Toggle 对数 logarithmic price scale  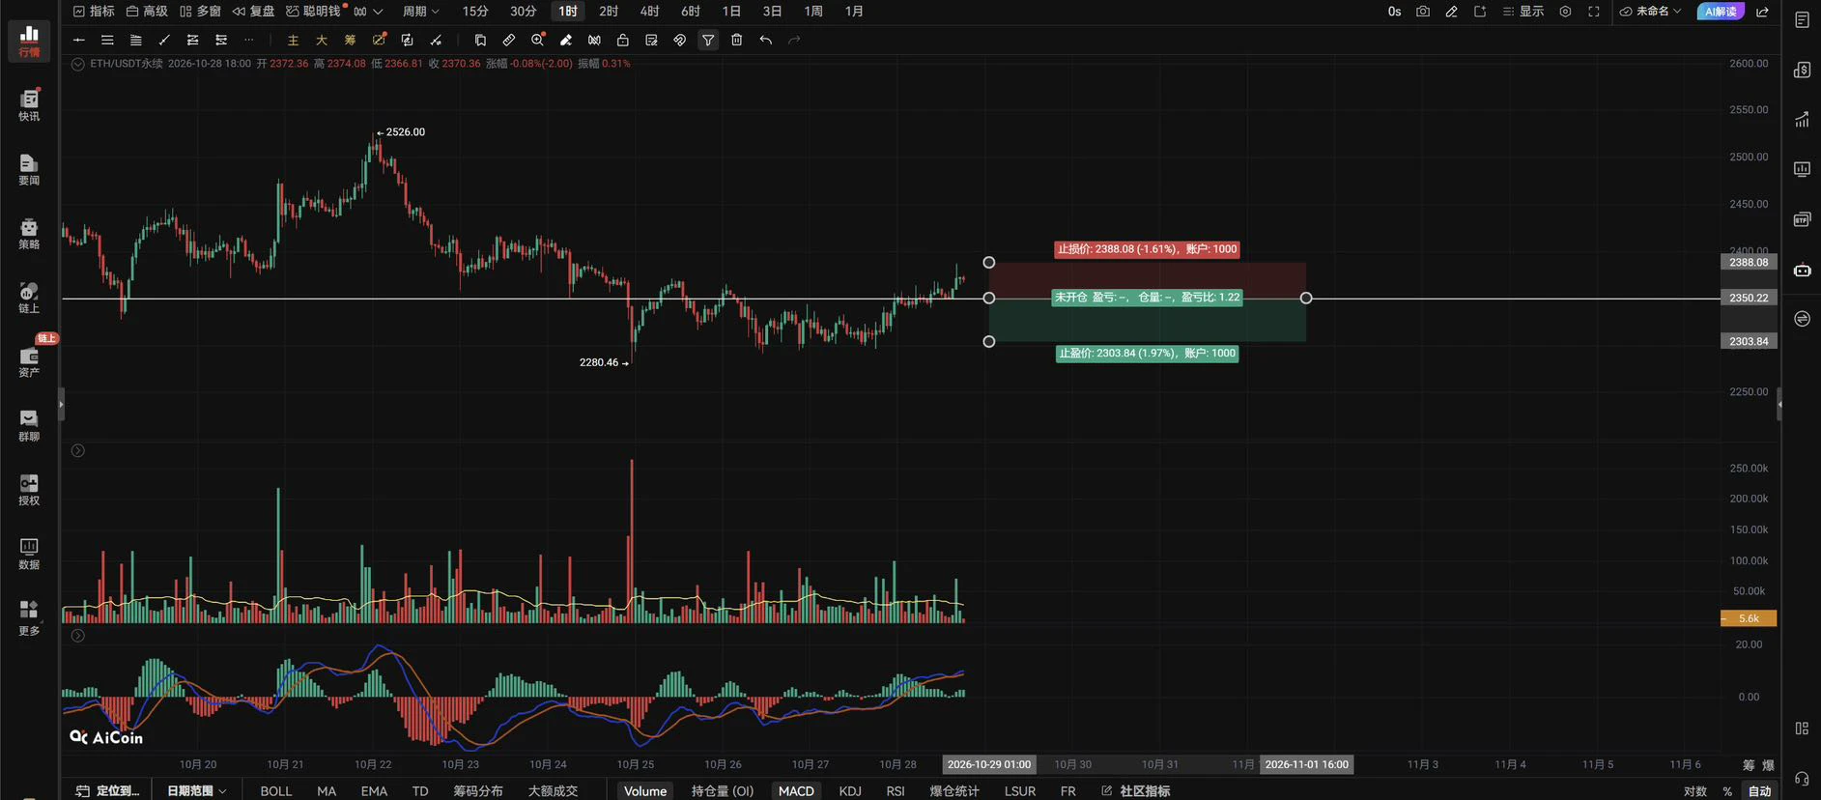[x=1695, y=790]
